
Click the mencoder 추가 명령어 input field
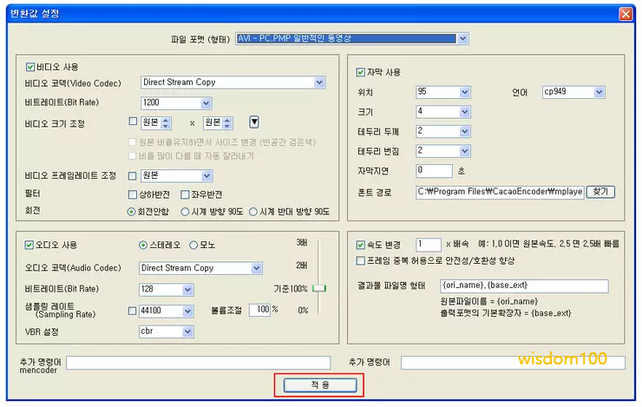pyautogui.click(x=199, y=362)
